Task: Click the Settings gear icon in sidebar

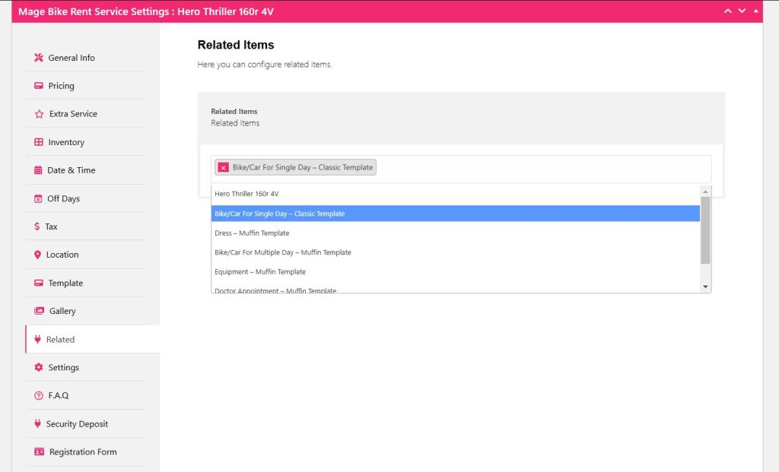Action: pyautogui.click(x=39, y=367)
